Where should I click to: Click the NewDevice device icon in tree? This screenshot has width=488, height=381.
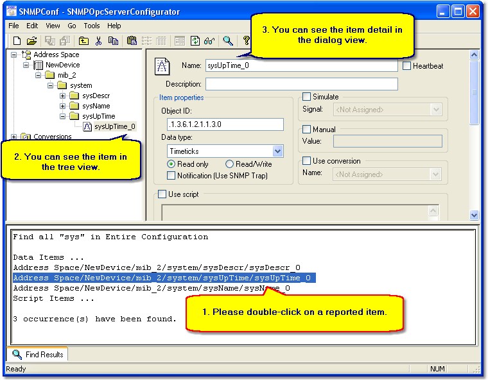coord(38,65)
